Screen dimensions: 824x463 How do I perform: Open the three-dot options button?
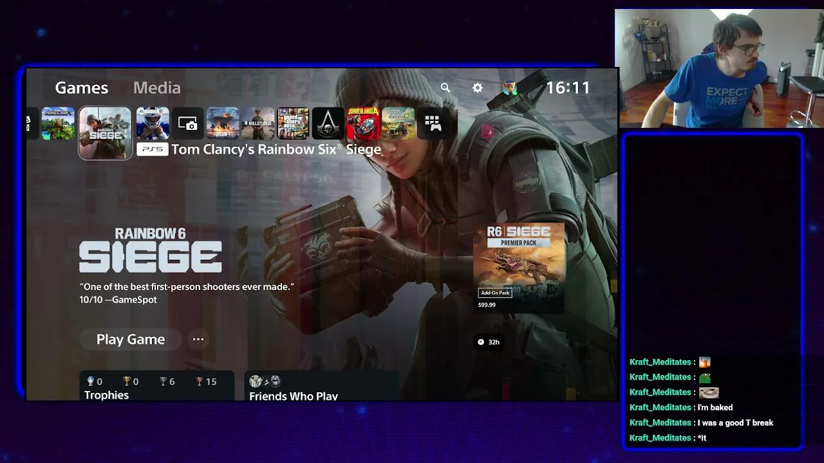coord(198,339)
